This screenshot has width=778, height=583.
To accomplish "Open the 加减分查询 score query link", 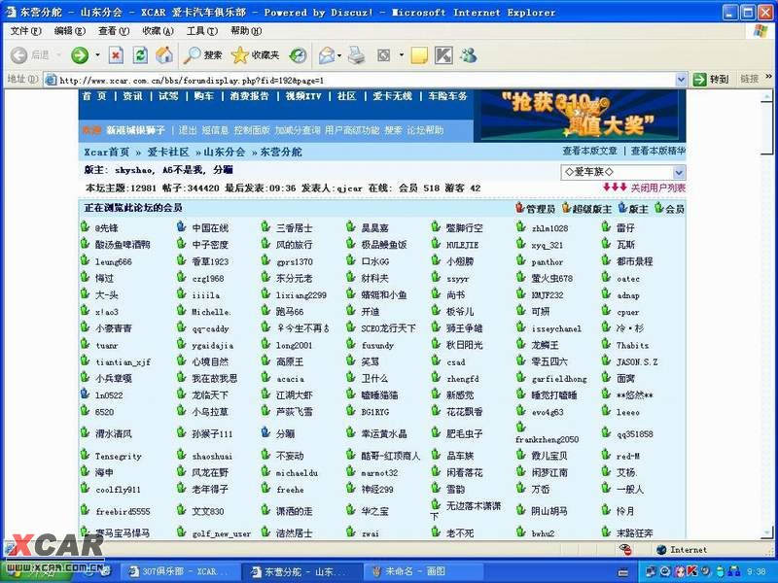I will (x=298, y=130).
